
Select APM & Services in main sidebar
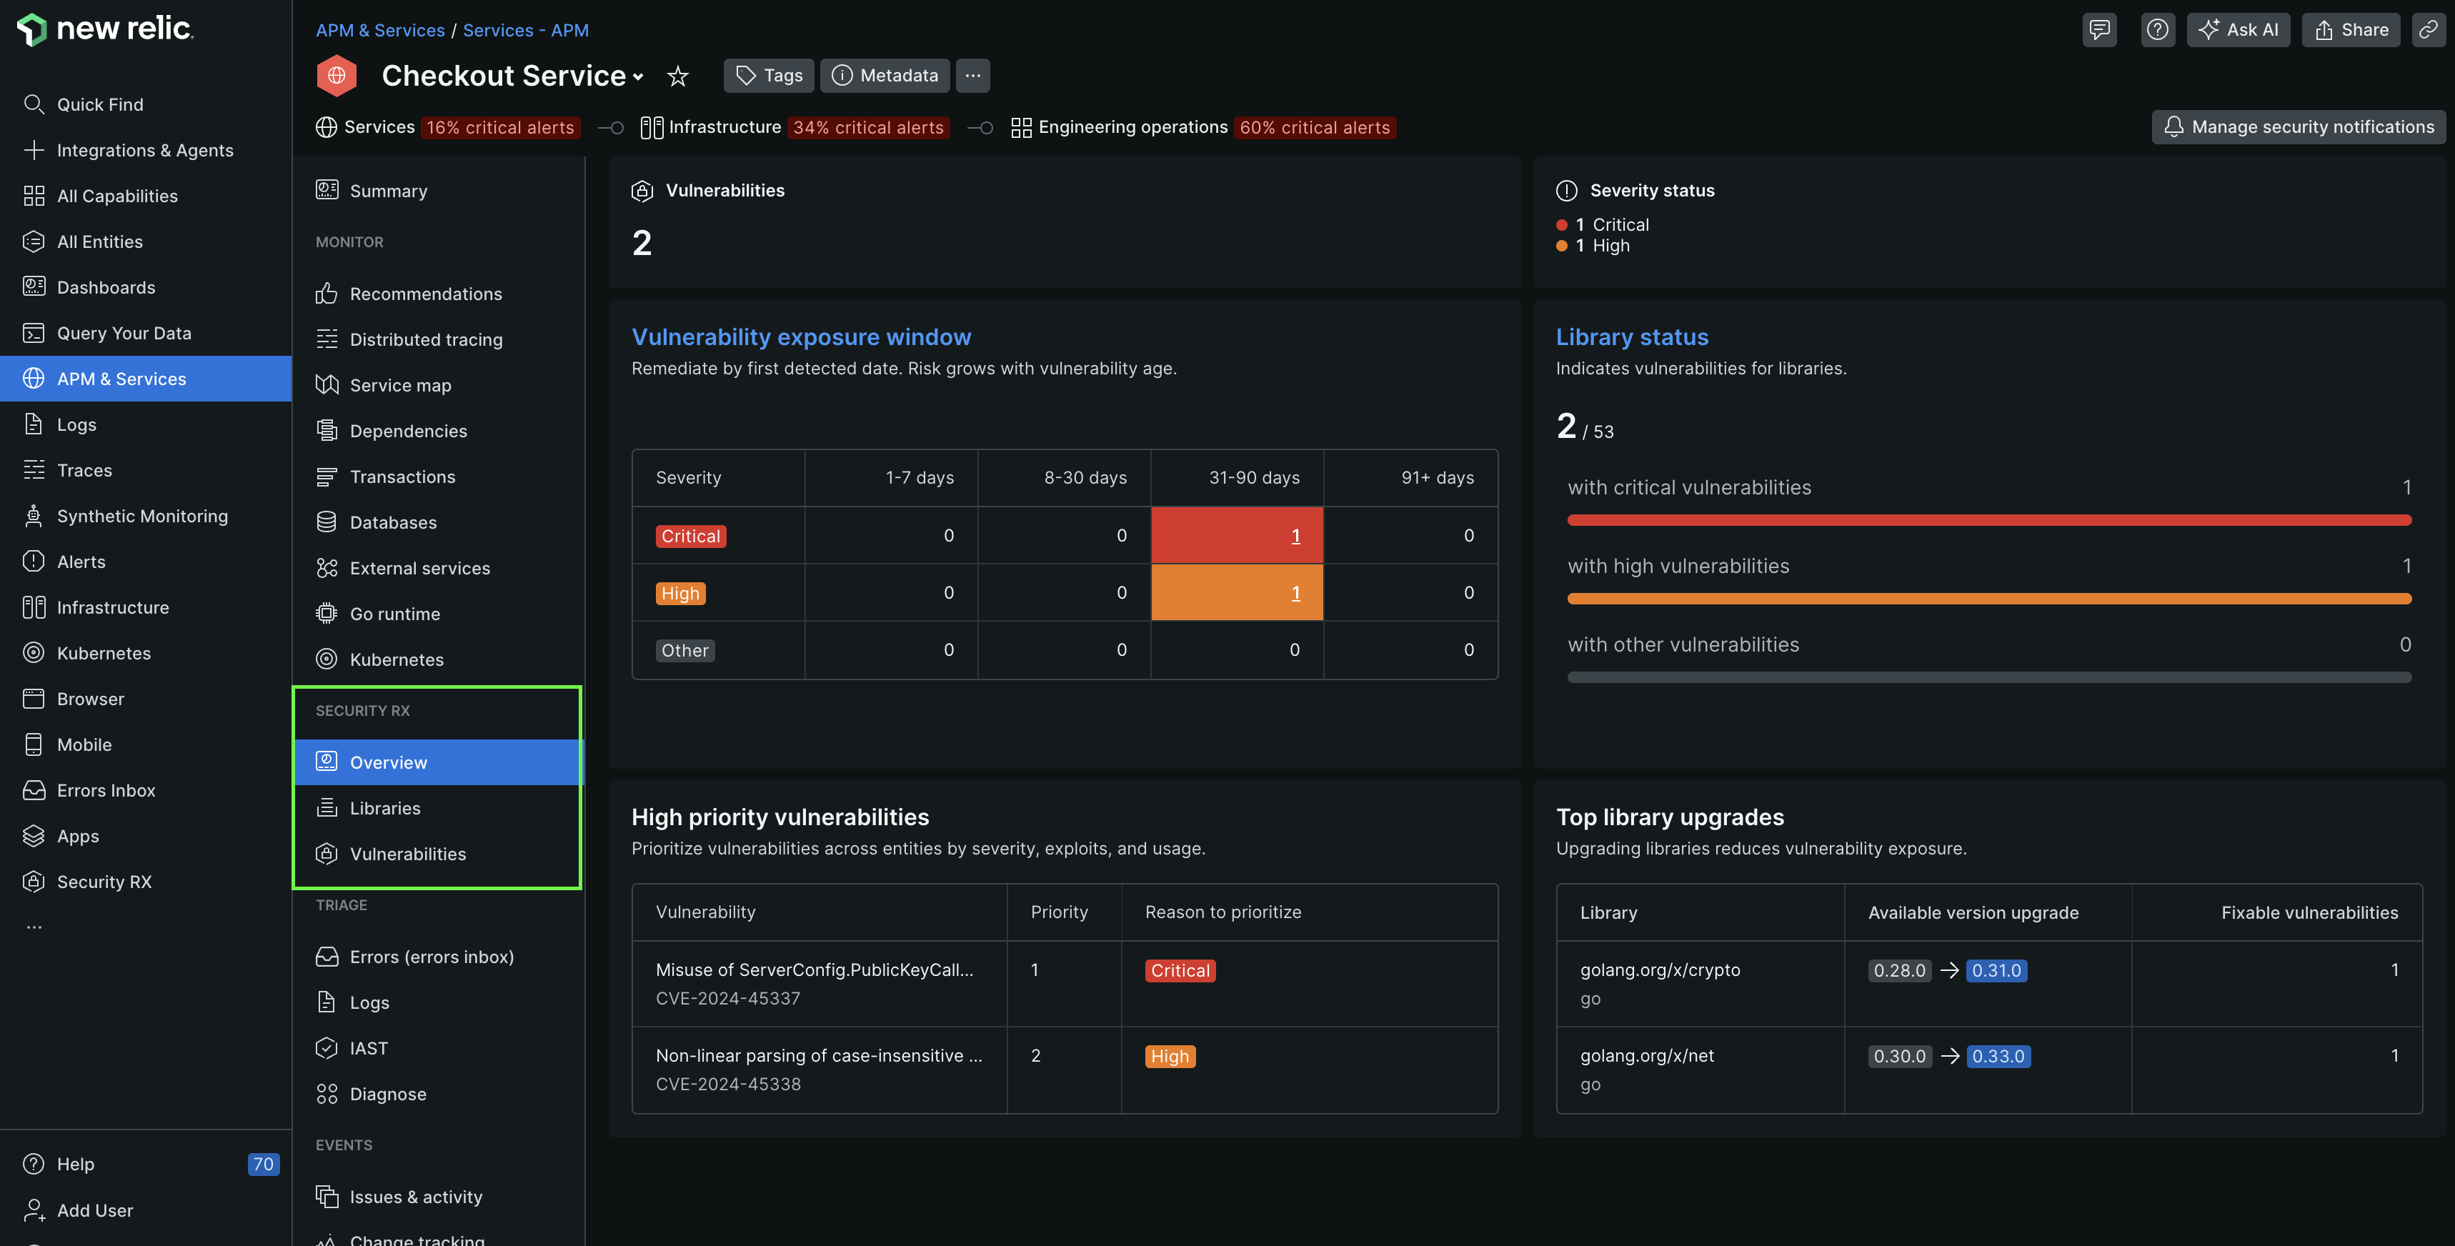pos(145,379)
